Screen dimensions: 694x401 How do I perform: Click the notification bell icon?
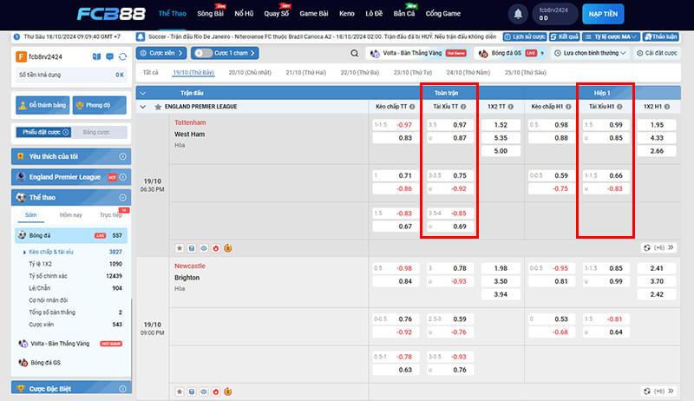tap(519, 15)
